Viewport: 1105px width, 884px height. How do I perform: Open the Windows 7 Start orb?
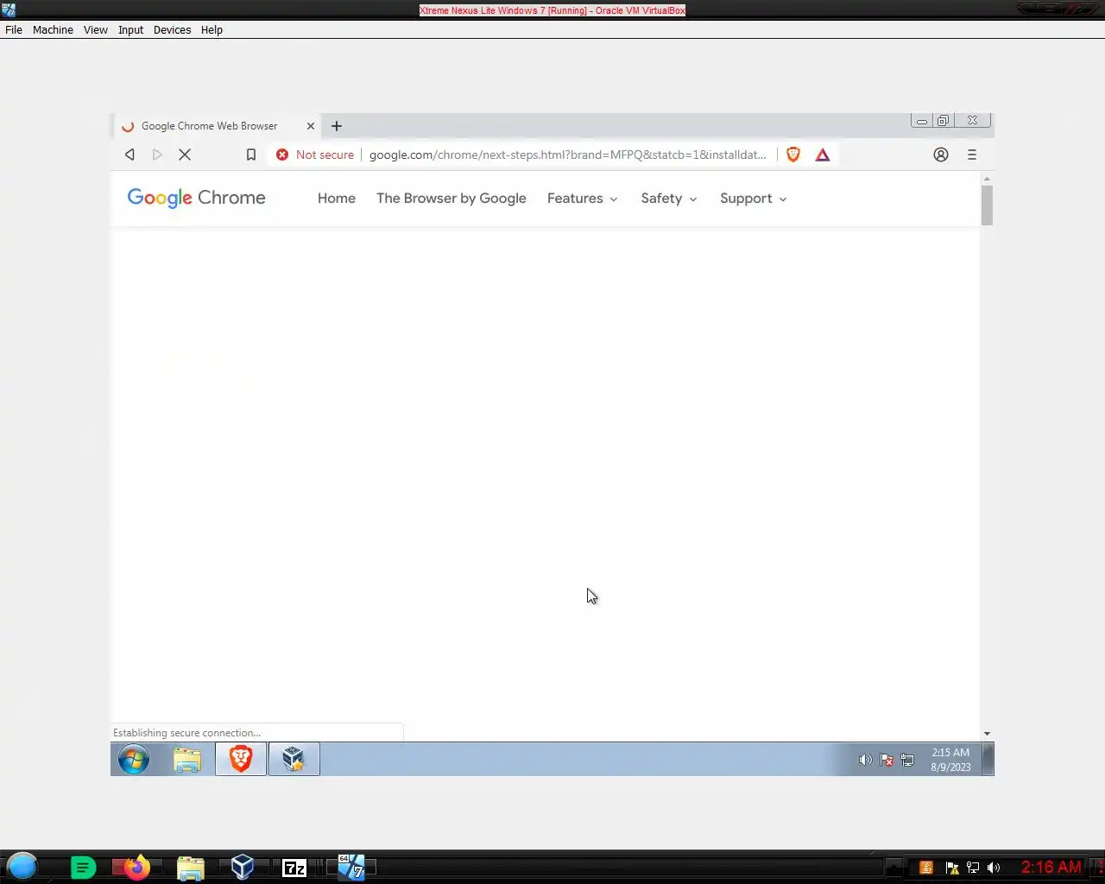pos(134,760)
